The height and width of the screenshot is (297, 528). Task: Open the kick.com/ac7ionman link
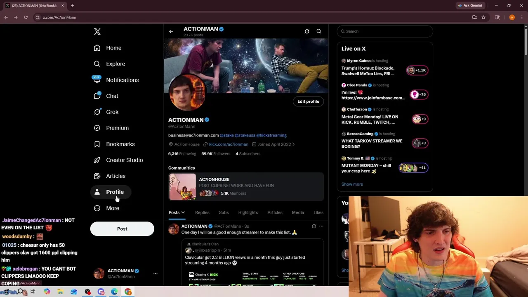click(229, 144)
